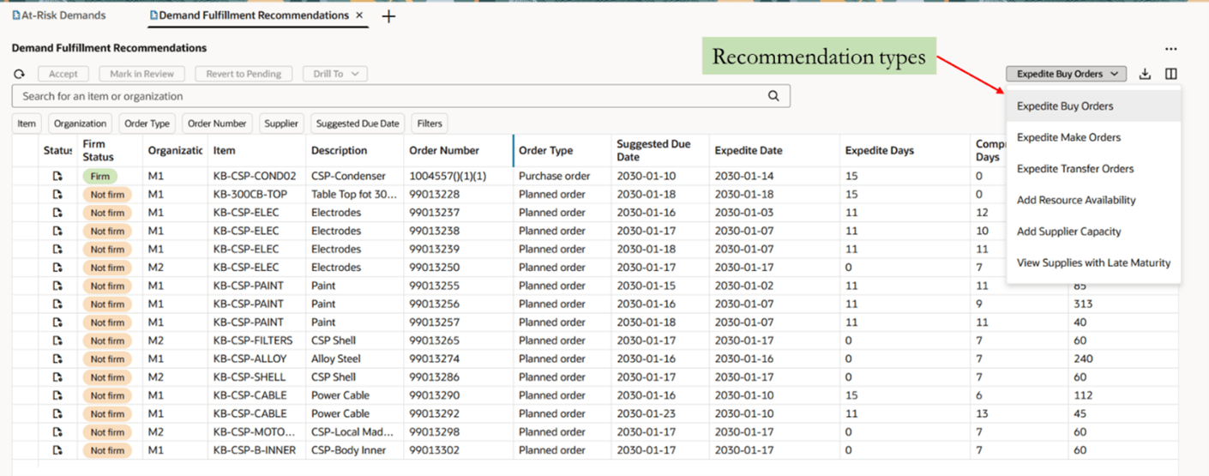Click status icon for order 99013292
The image size is (1209, 476).
point(57,413)
